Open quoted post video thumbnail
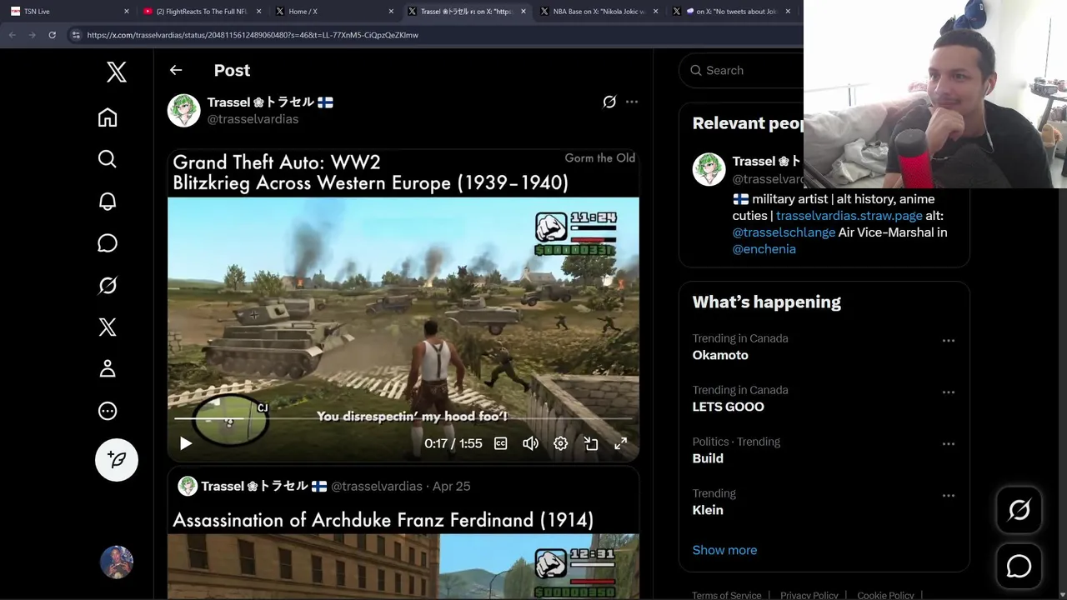The image size is (1067, 600). coord(403,567)
